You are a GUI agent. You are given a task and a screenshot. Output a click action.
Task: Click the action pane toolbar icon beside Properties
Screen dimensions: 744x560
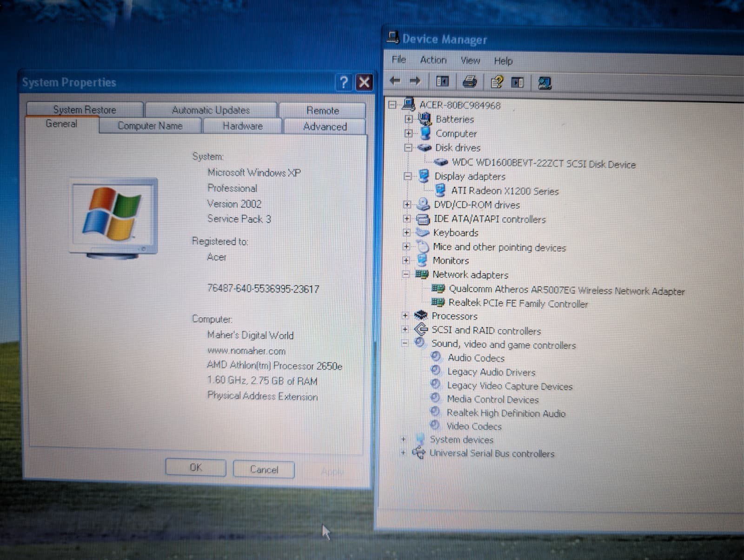(517, 83)
